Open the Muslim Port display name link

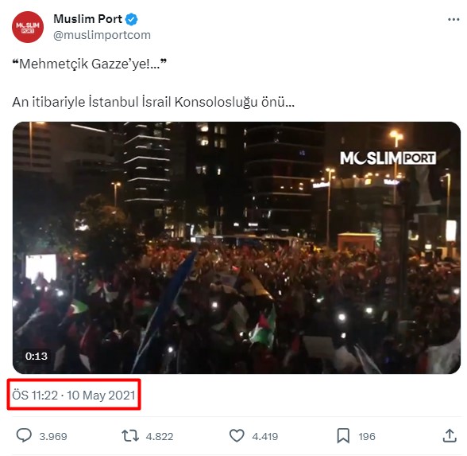(x=87, y=19)
